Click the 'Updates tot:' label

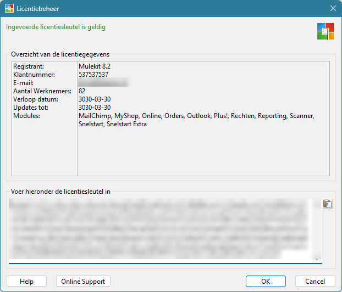(x=31, y=108)
